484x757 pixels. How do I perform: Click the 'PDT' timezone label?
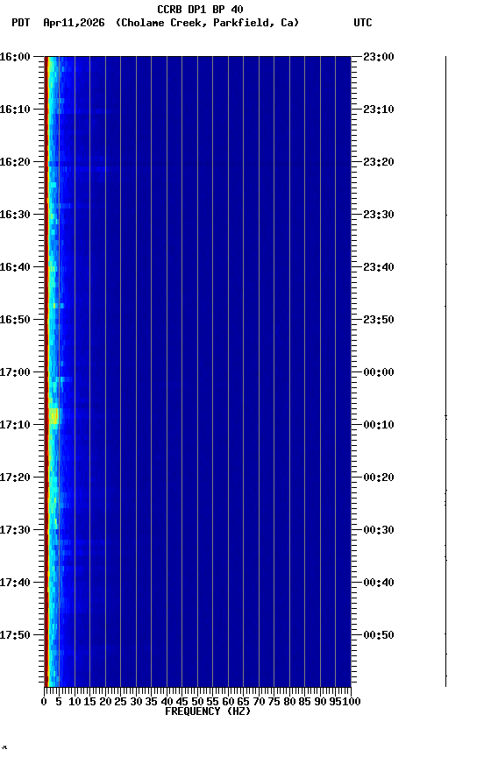point(21,23)
